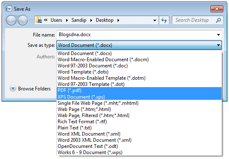This screenshot has width=229, height=159.
Task: Expand the arrow after Users
Action: [67, 20]
